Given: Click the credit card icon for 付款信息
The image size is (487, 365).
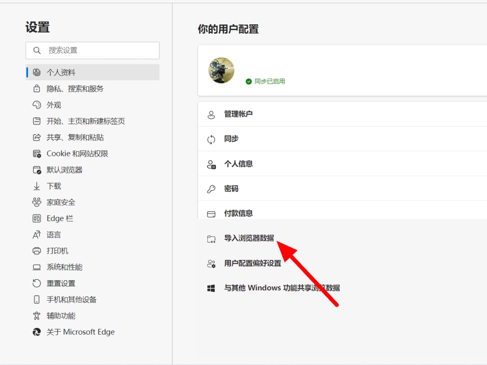Looking at the screenshot, I should (x=211, y=214).
